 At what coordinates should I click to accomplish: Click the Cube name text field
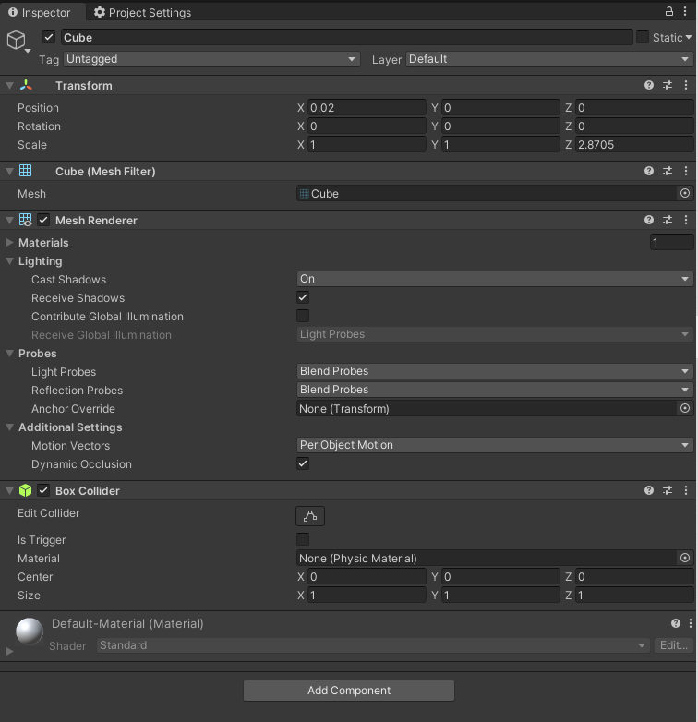tap(347, 37)
